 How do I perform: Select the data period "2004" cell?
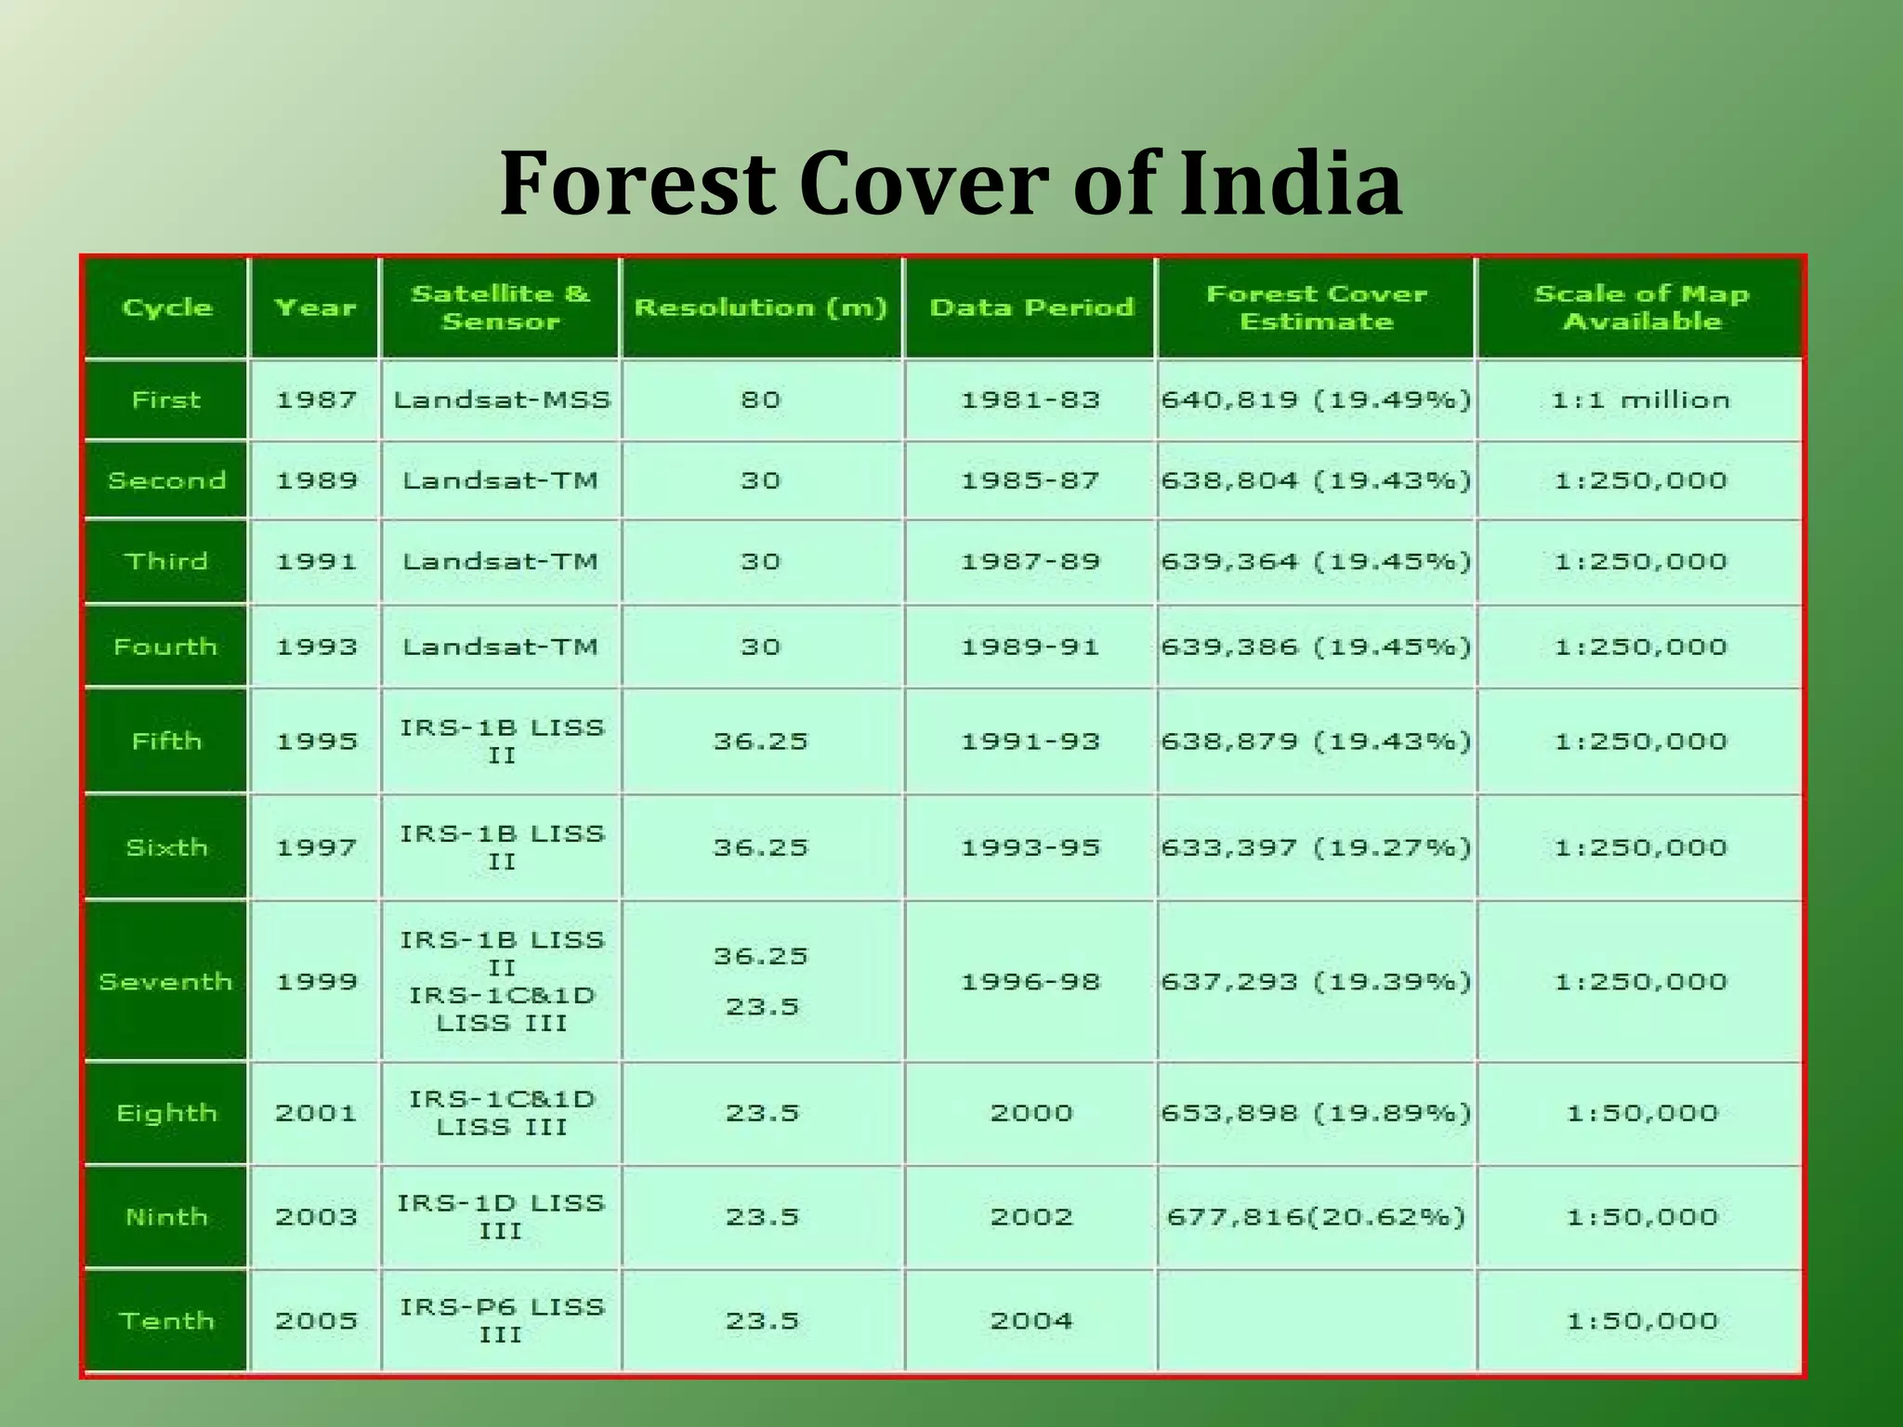(1030, 1320)
